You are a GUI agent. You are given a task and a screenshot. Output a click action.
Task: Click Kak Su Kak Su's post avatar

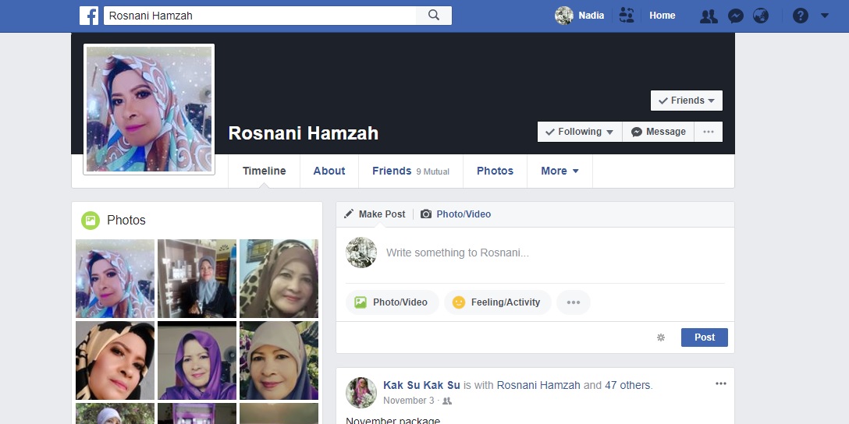(361, 392)
